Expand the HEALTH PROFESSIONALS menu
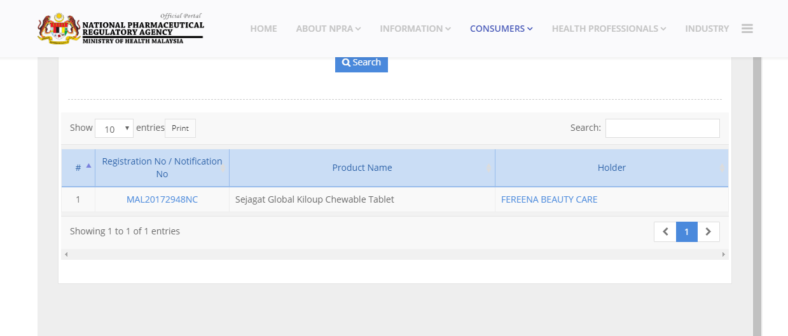Screen dimensions: 788x336 [x=609, y=29]
